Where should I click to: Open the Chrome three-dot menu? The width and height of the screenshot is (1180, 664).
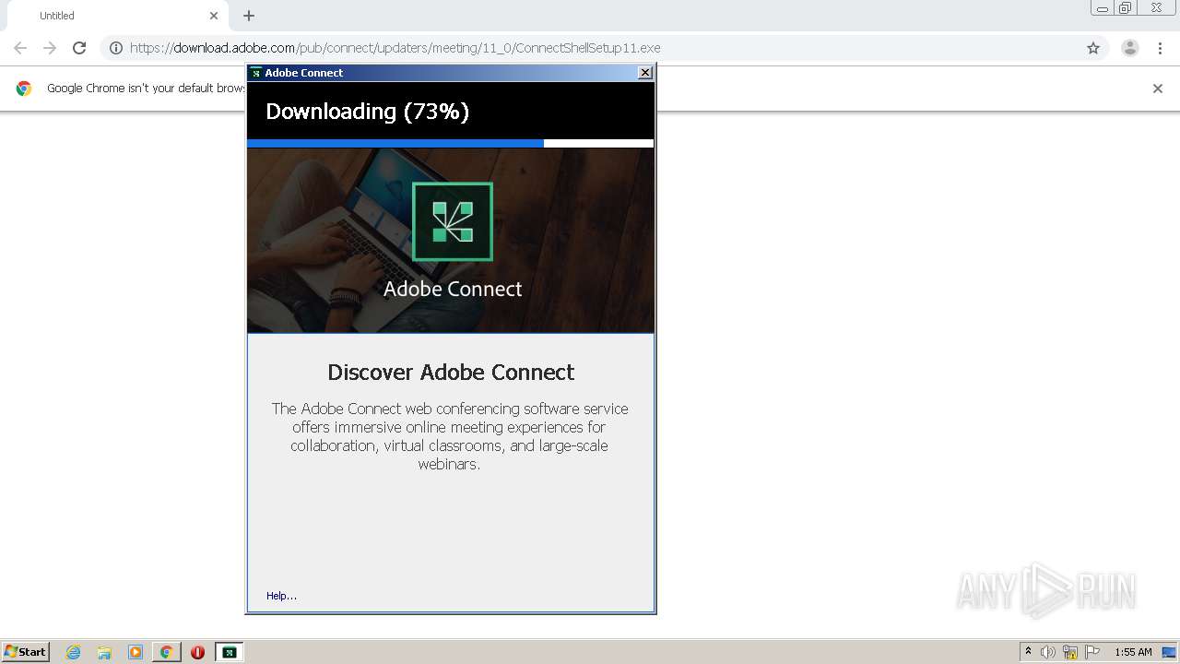point(1161,48)
